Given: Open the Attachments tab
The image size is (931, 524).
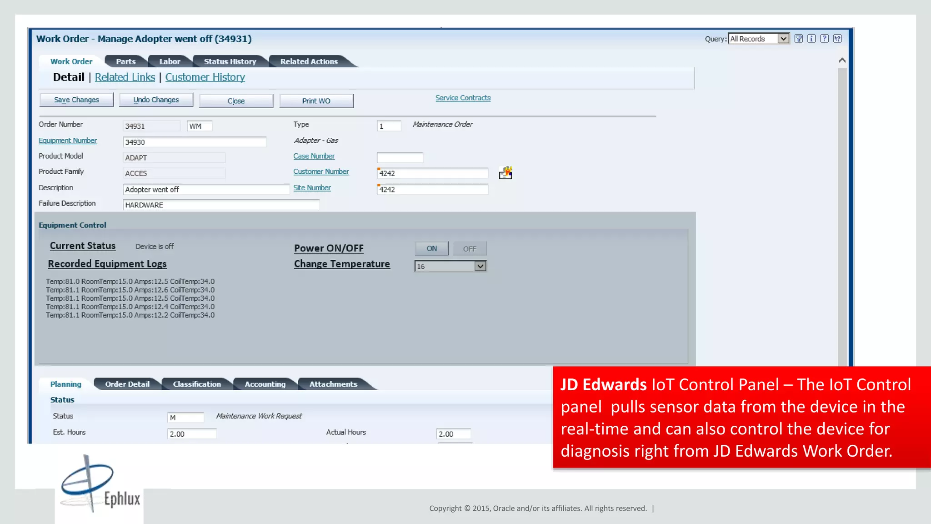Looking at the screenshot, I should pos(333,384).
